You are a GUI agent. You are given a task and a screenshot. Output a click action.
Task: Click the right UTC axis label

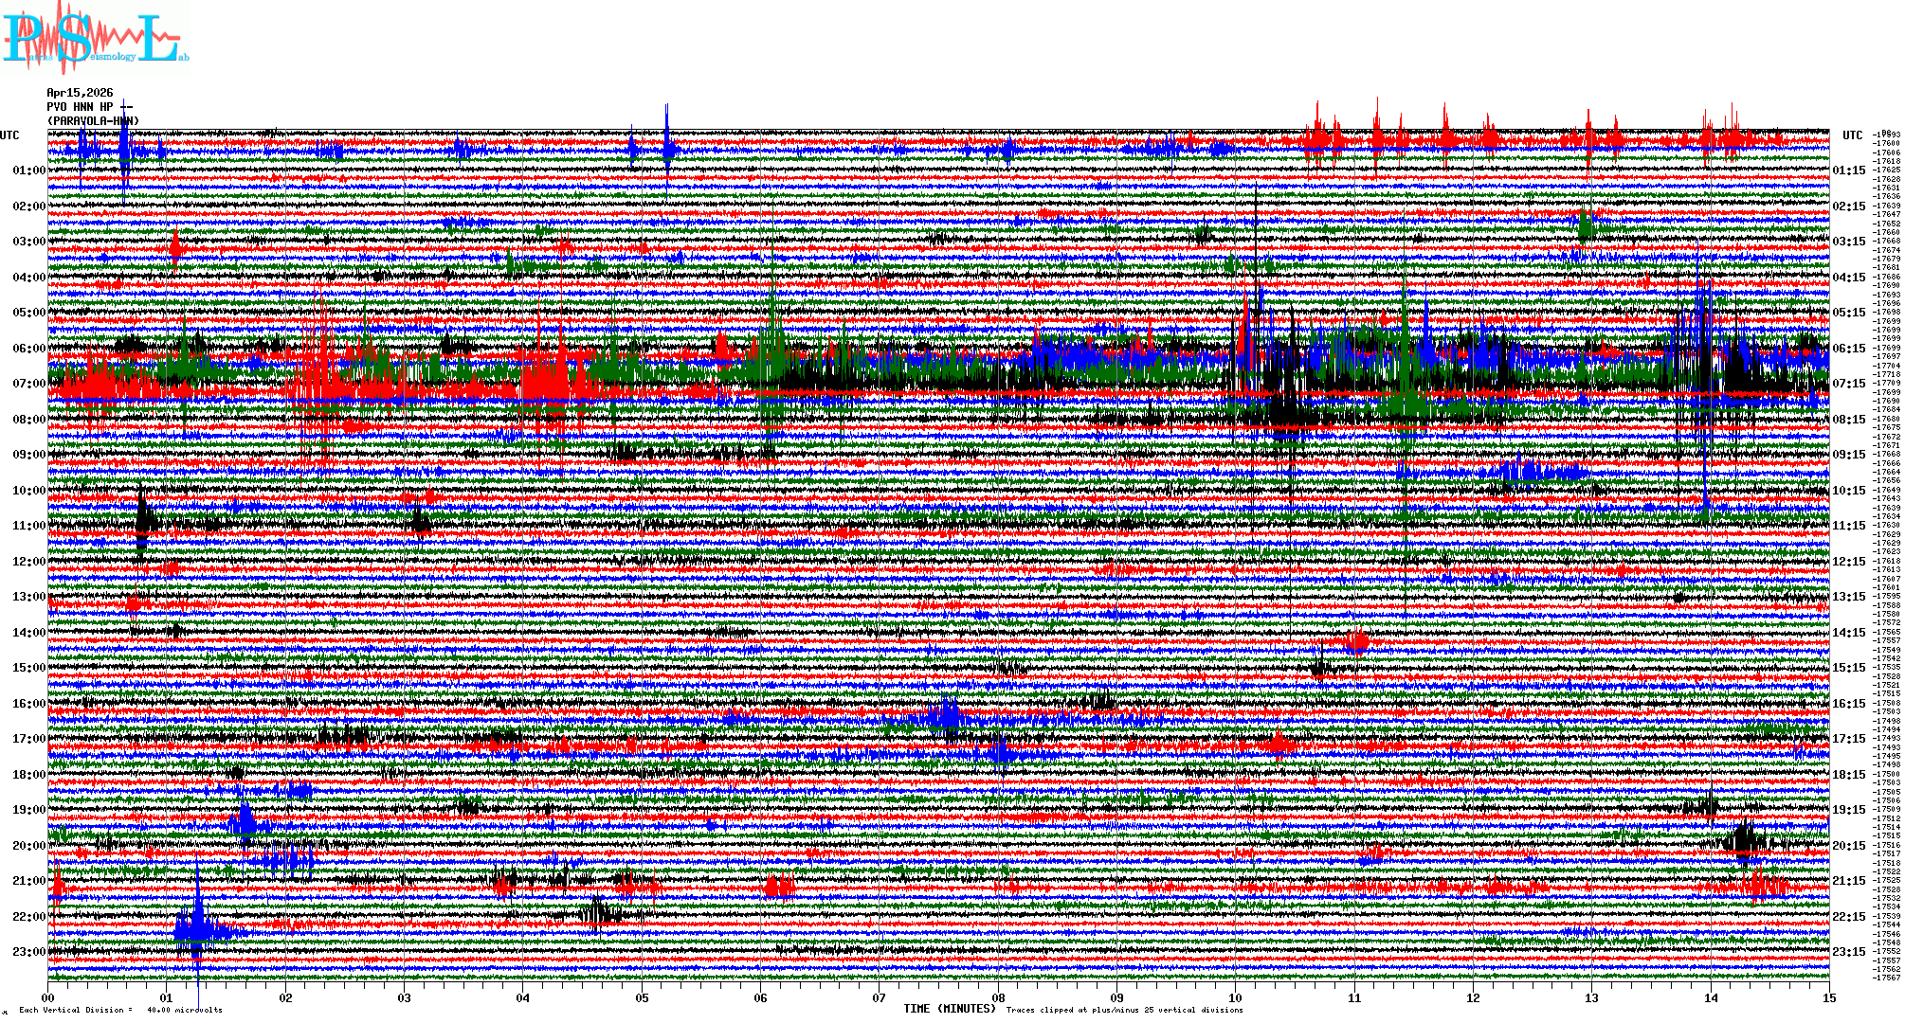pos(1852,135)
